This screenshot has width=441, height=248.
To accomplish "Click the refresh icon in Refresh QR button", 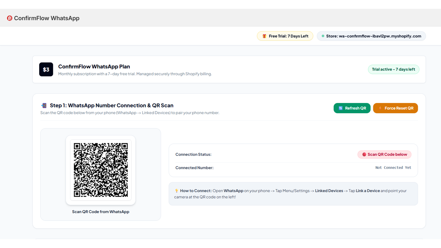I will point(341,108).
